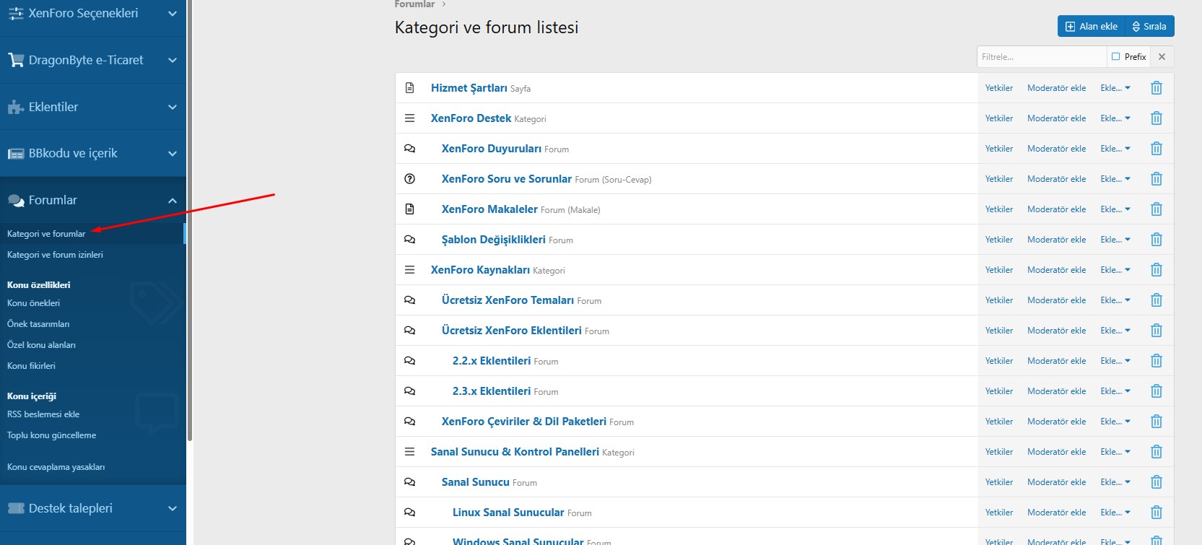The width and height of the screenshot is (1202, 545).
Task: Click the Destek talepleri ticket icon
Action: tap(16, 508)
